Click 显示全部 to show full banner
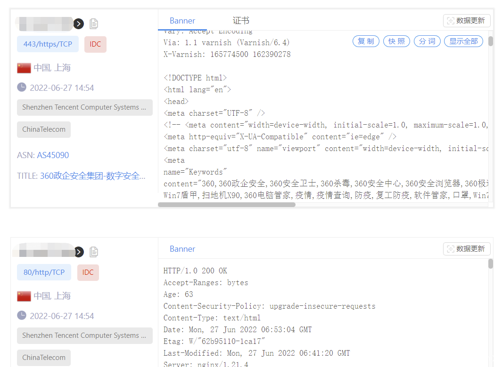The height and width of the screenshot is (367, 502). coord(463,41)
